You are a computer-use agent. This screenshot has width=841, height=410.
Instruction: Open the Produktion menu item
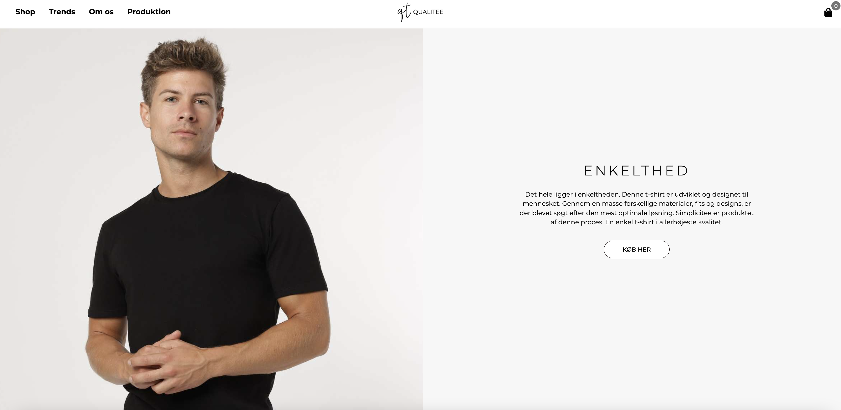[x=149, y=12]
